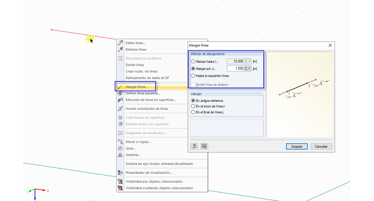Click the Cancelar button
This screenshot has width=374, height=201.
321,146
